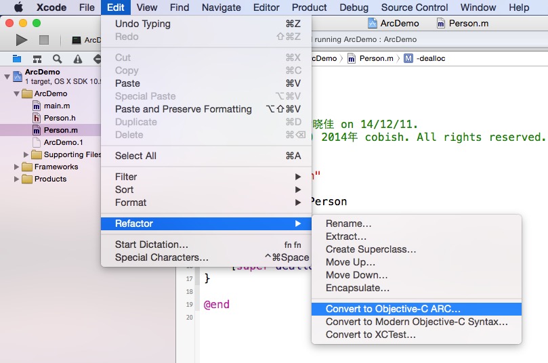Click the ArcDemo project icon in navigator

18,76
